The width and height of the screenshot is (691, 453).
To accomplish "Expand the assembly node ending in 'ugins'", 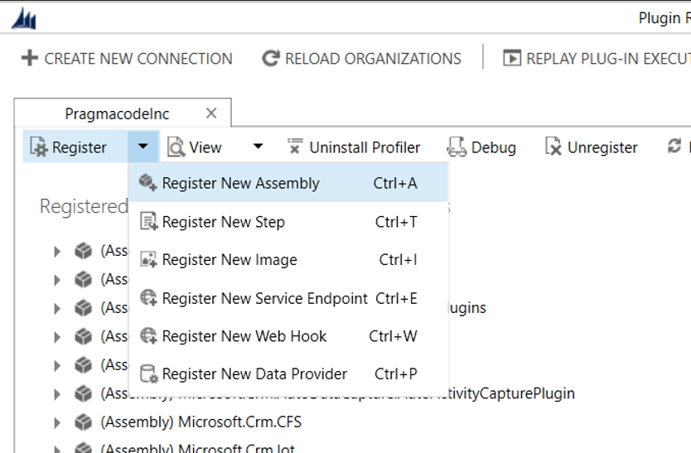I will point(57,308).
